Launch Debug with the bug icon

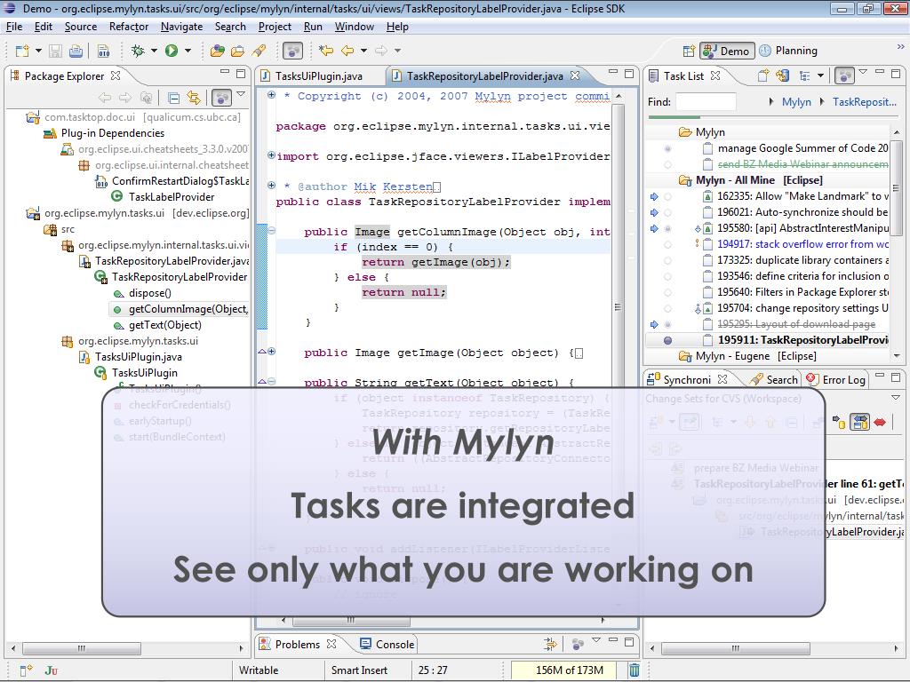click(138, 51)
